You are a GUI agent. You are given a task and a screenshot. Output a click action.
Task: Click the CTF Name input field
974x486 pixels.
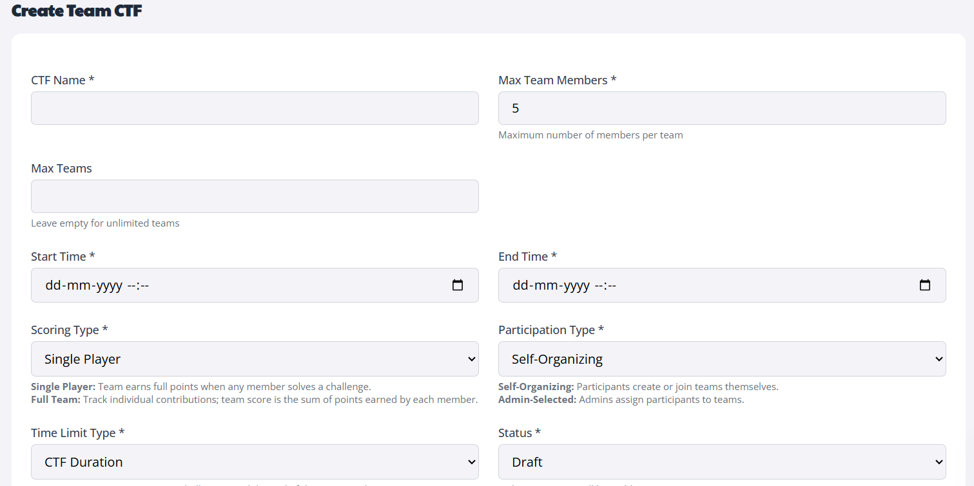click(255, 108)
